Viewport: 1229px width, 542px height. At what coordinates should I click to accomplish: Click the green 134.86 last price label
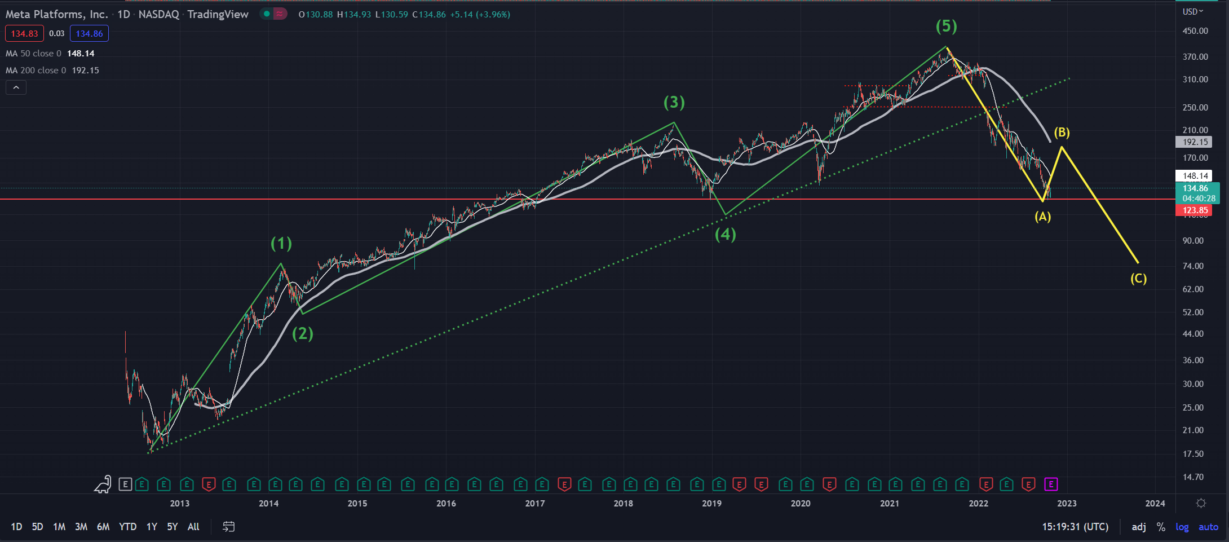1198,193
